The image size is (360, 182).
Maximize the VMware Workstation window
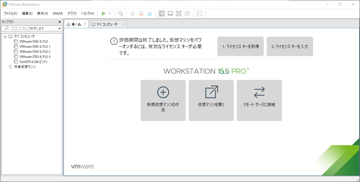coord(340,4)
